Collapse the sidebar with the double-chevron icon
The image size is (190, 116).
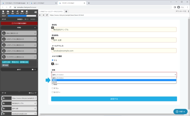(35, 12)
